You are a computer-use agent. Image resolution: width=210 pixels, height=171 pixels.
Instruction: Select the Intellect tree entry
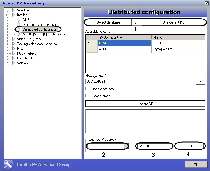(22, 15)
